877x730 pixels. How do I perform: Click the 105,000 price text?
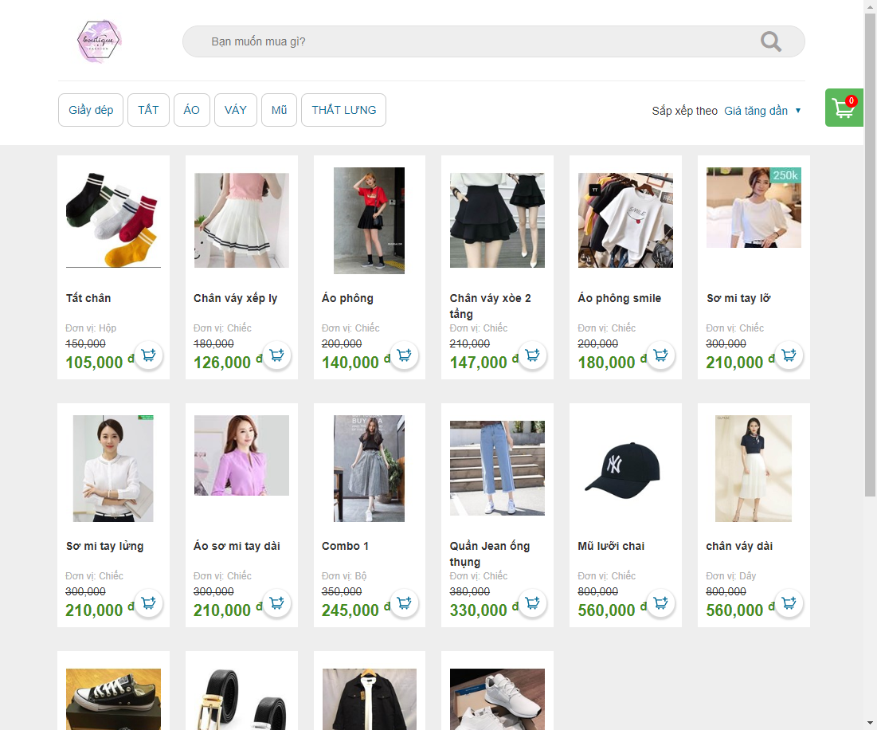tap(94, 363)
